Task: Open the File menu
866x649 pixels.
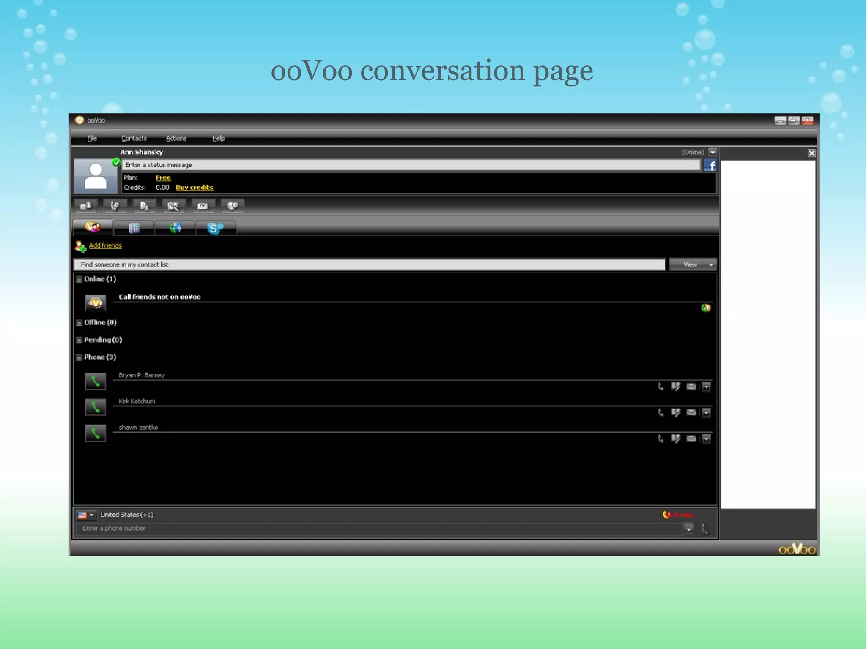Action: [x=92, y=138]
